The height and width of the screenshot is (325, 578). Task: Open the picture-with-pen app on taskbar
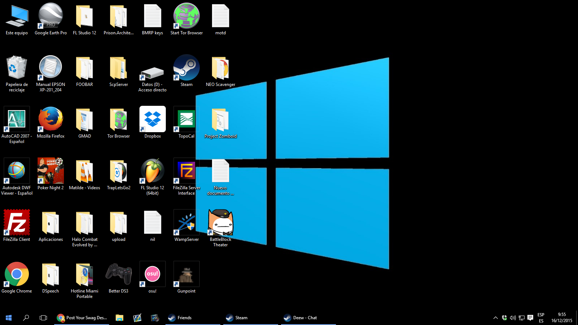[137, 318]
